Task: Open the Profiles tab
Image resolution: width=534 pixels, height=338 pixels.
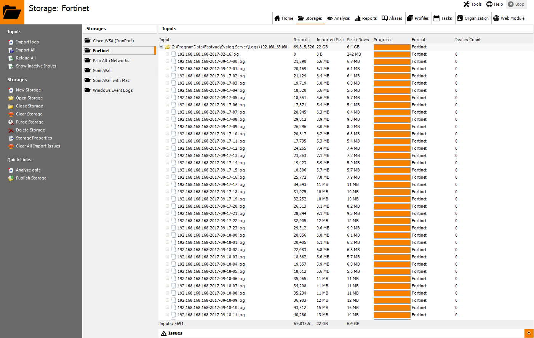Action: [418, 18]
